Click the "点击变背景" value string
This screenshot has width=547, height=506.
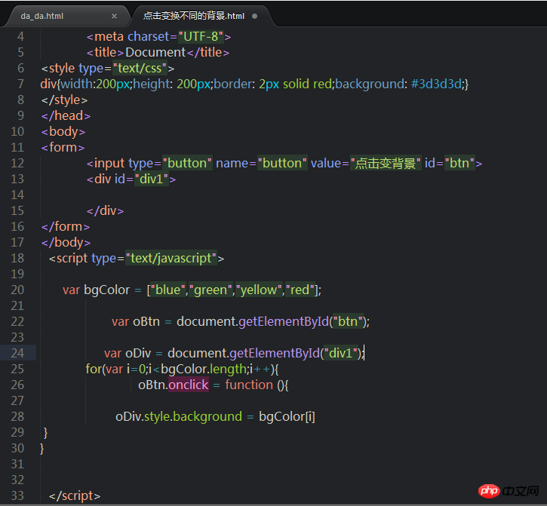tap(386, 163)
